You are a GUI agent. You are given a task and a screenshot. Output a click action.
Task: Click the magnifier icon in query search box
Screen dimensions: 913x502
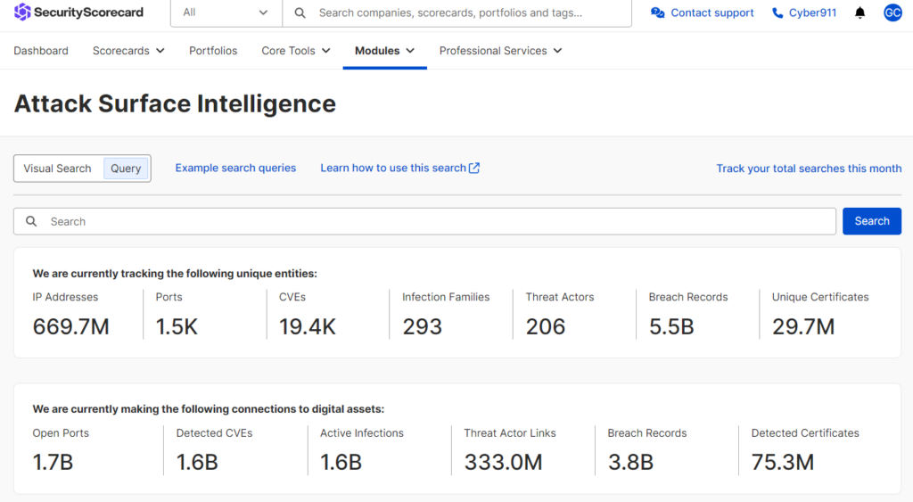coord(31,221)
